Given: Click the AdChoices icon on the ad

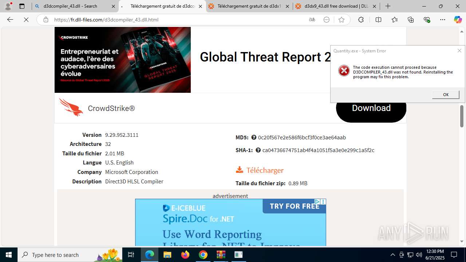Looking at the screenshot, I should [317, 202].
